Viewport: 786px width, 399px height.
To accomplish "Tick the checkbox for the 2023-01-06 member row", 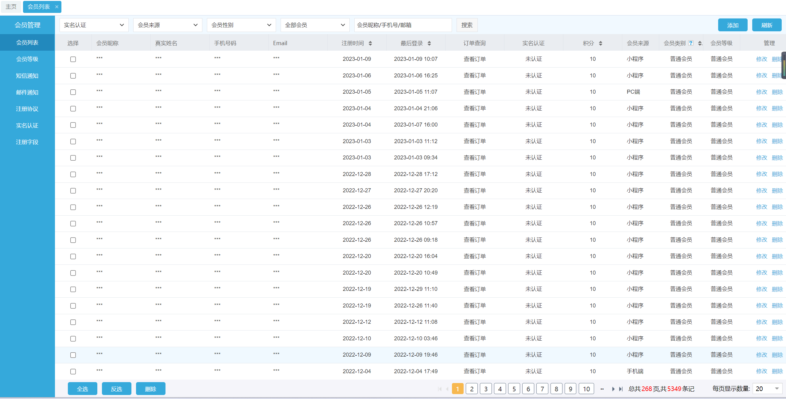I will click(73, 76).
